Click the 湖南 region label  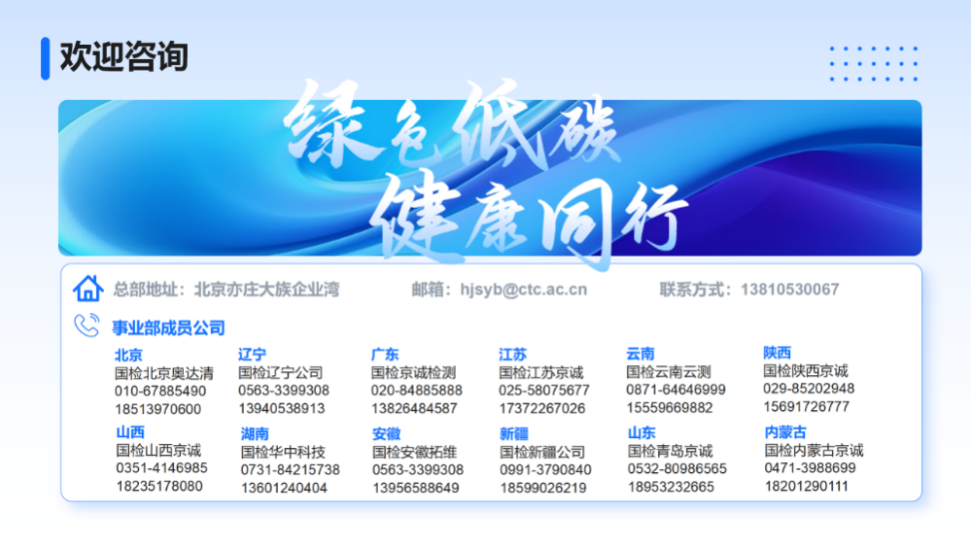(255, 433)
